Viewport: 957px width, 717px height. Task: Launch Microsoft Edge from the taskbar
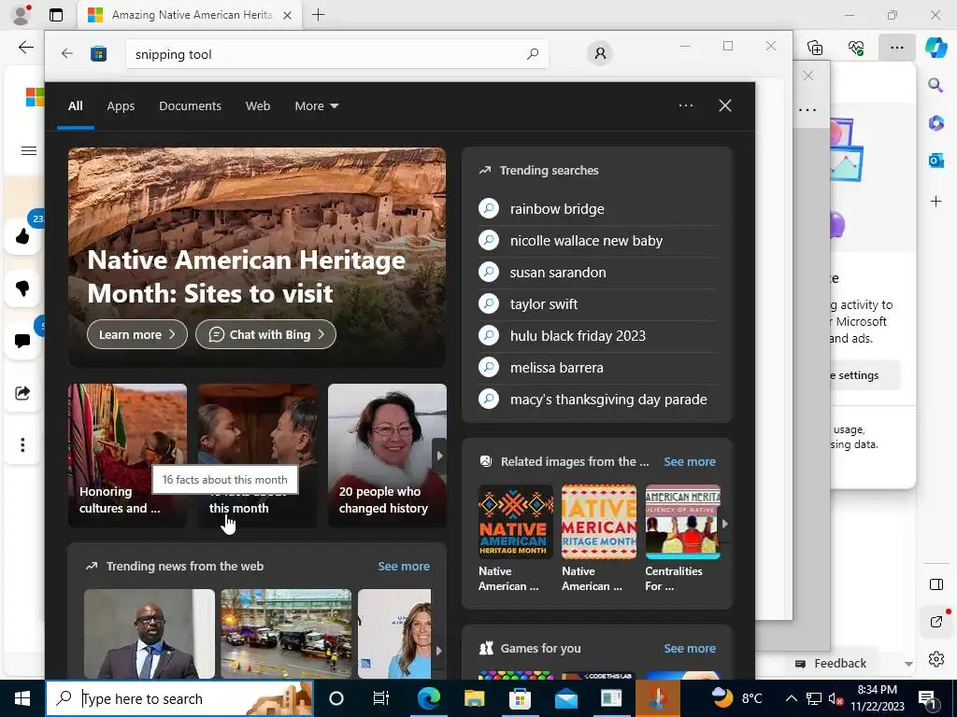pyautogui.click(x=428, y=698)
